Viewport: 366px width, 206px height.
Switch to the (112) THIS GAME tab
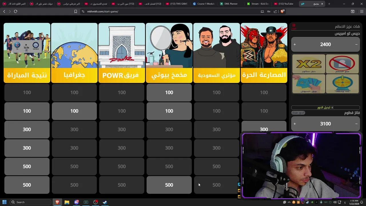[177, 4]
